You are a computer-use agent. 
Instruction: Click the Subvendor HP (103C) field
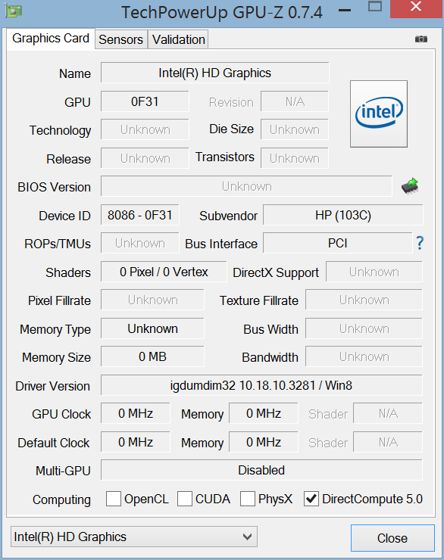342,215
